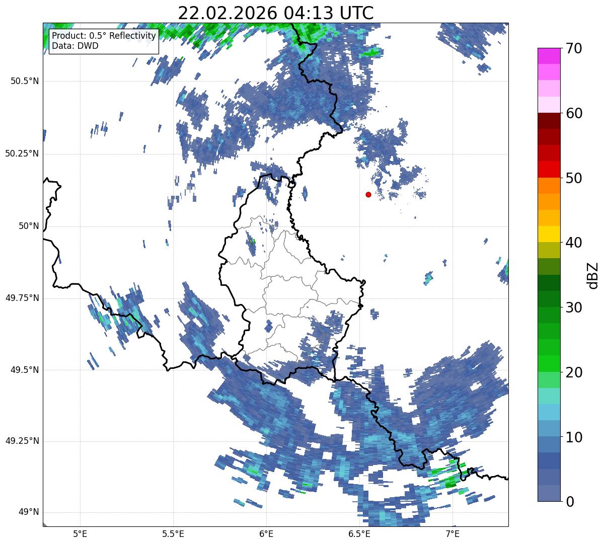The width and height of the screenshot is (605, 544).
Task: Click the 70 dBZ magenta colorbar segment
Action: [549, 56]
